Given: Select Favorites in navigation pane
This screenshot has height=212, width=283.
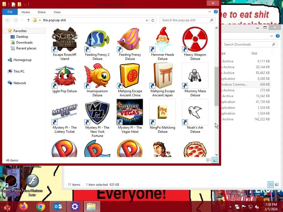Looking at the screenshot, I should tap(20, 31).
